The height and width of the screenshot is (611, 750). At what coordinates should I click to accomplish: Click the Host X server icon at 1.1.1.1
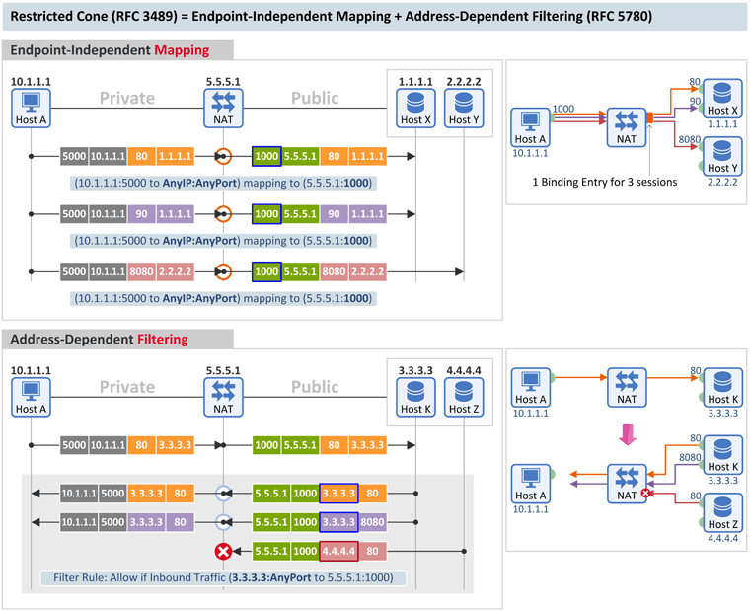415,109
